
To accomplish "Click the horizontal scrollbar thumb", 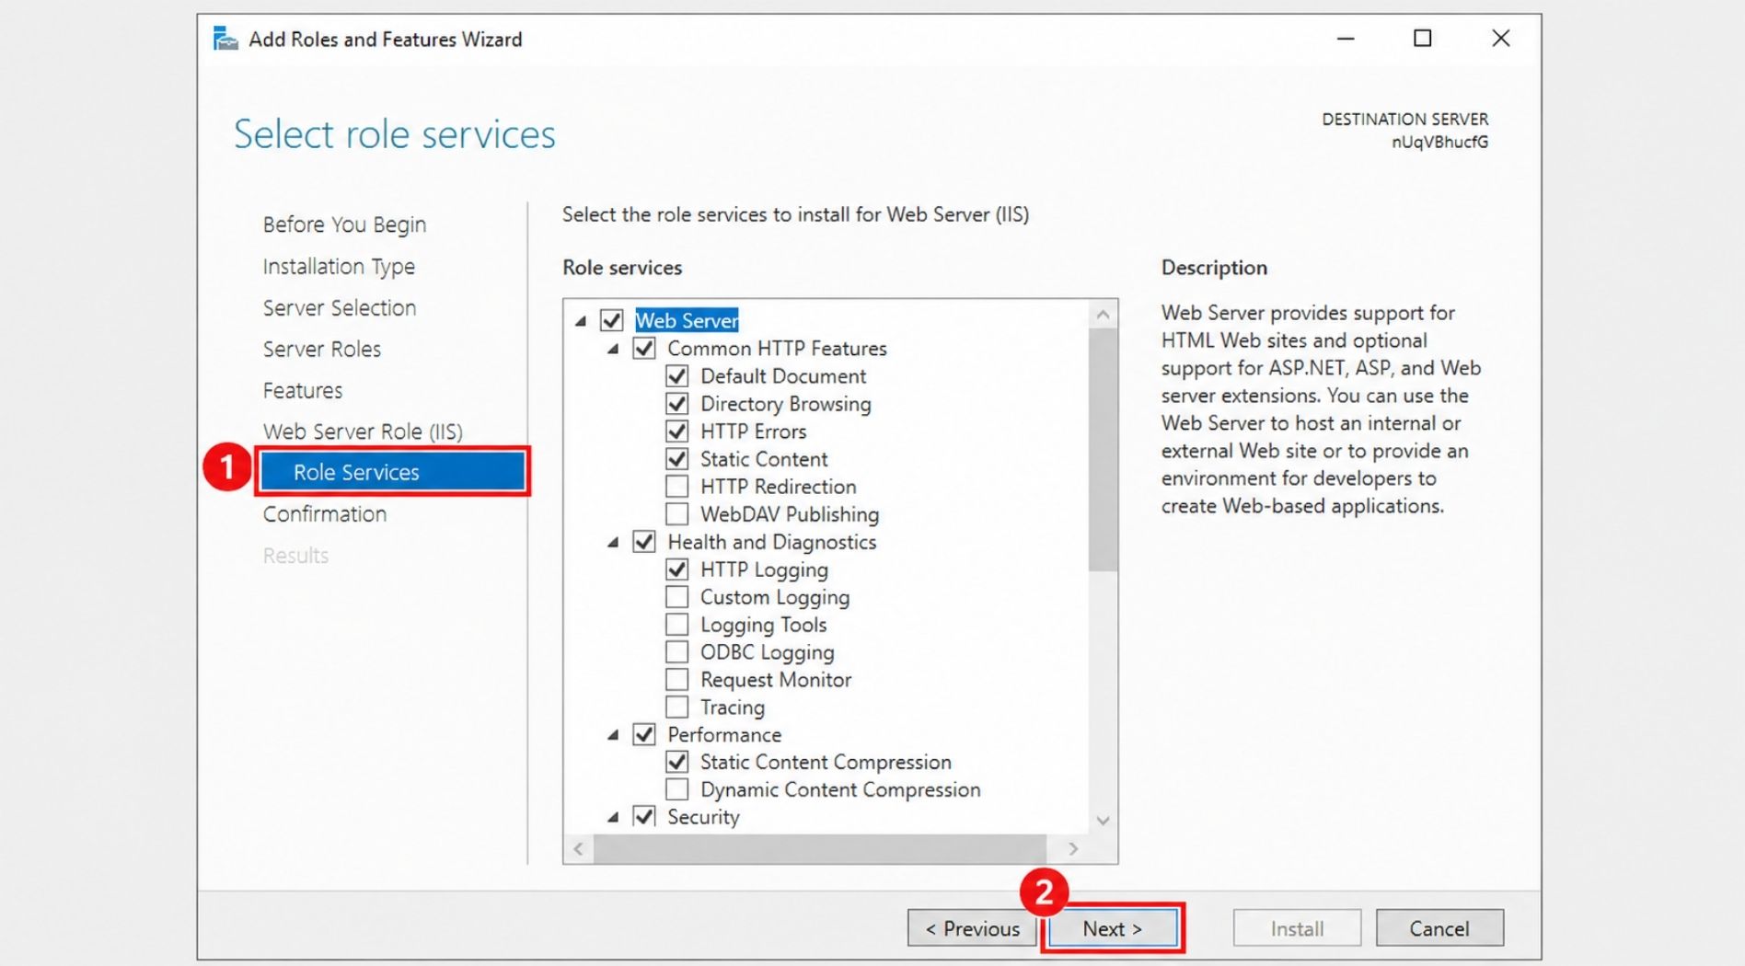I will 820,848.
